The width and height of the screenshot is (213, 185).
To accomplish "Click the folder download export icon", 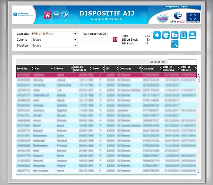I will [x=174, y=35].
